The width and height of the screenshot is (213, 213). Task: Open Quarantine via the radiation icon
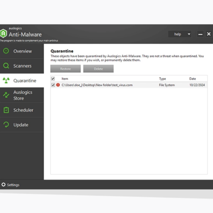coord(6,80)
